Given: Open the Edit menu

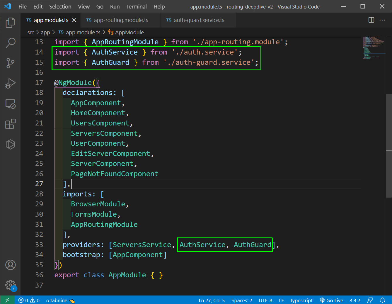Looking at the screenshot, I should tap(38, 6).
